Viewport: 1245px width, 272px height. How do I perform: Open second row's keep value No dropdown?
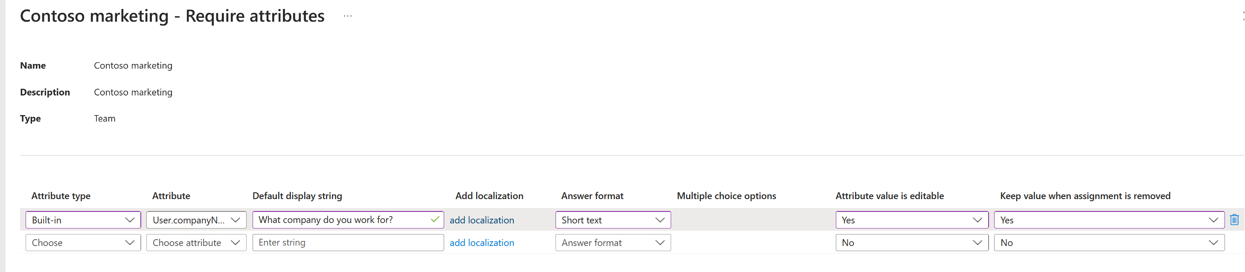pyautogui.click(x=1109, y=243)
